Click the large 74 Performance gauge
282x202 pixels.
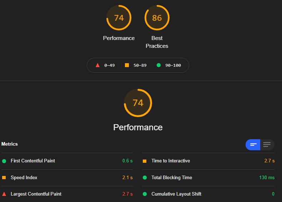[138, 103]
